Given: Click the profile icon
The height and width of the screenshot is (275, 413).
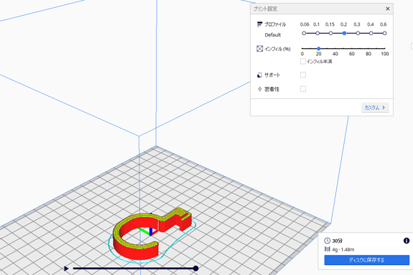Looking at the screenshot, I should 259,24.
